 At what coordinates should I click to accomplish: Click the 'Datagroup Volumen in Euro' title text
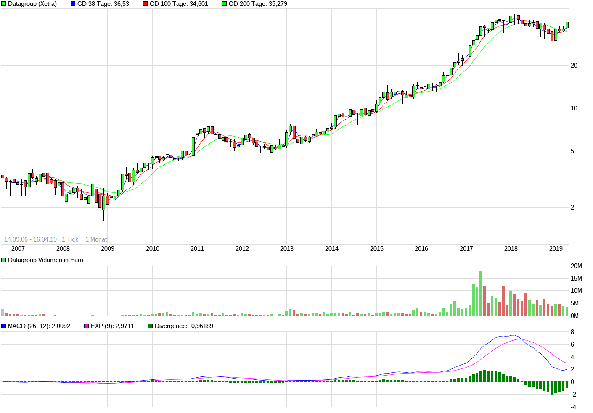45,260
